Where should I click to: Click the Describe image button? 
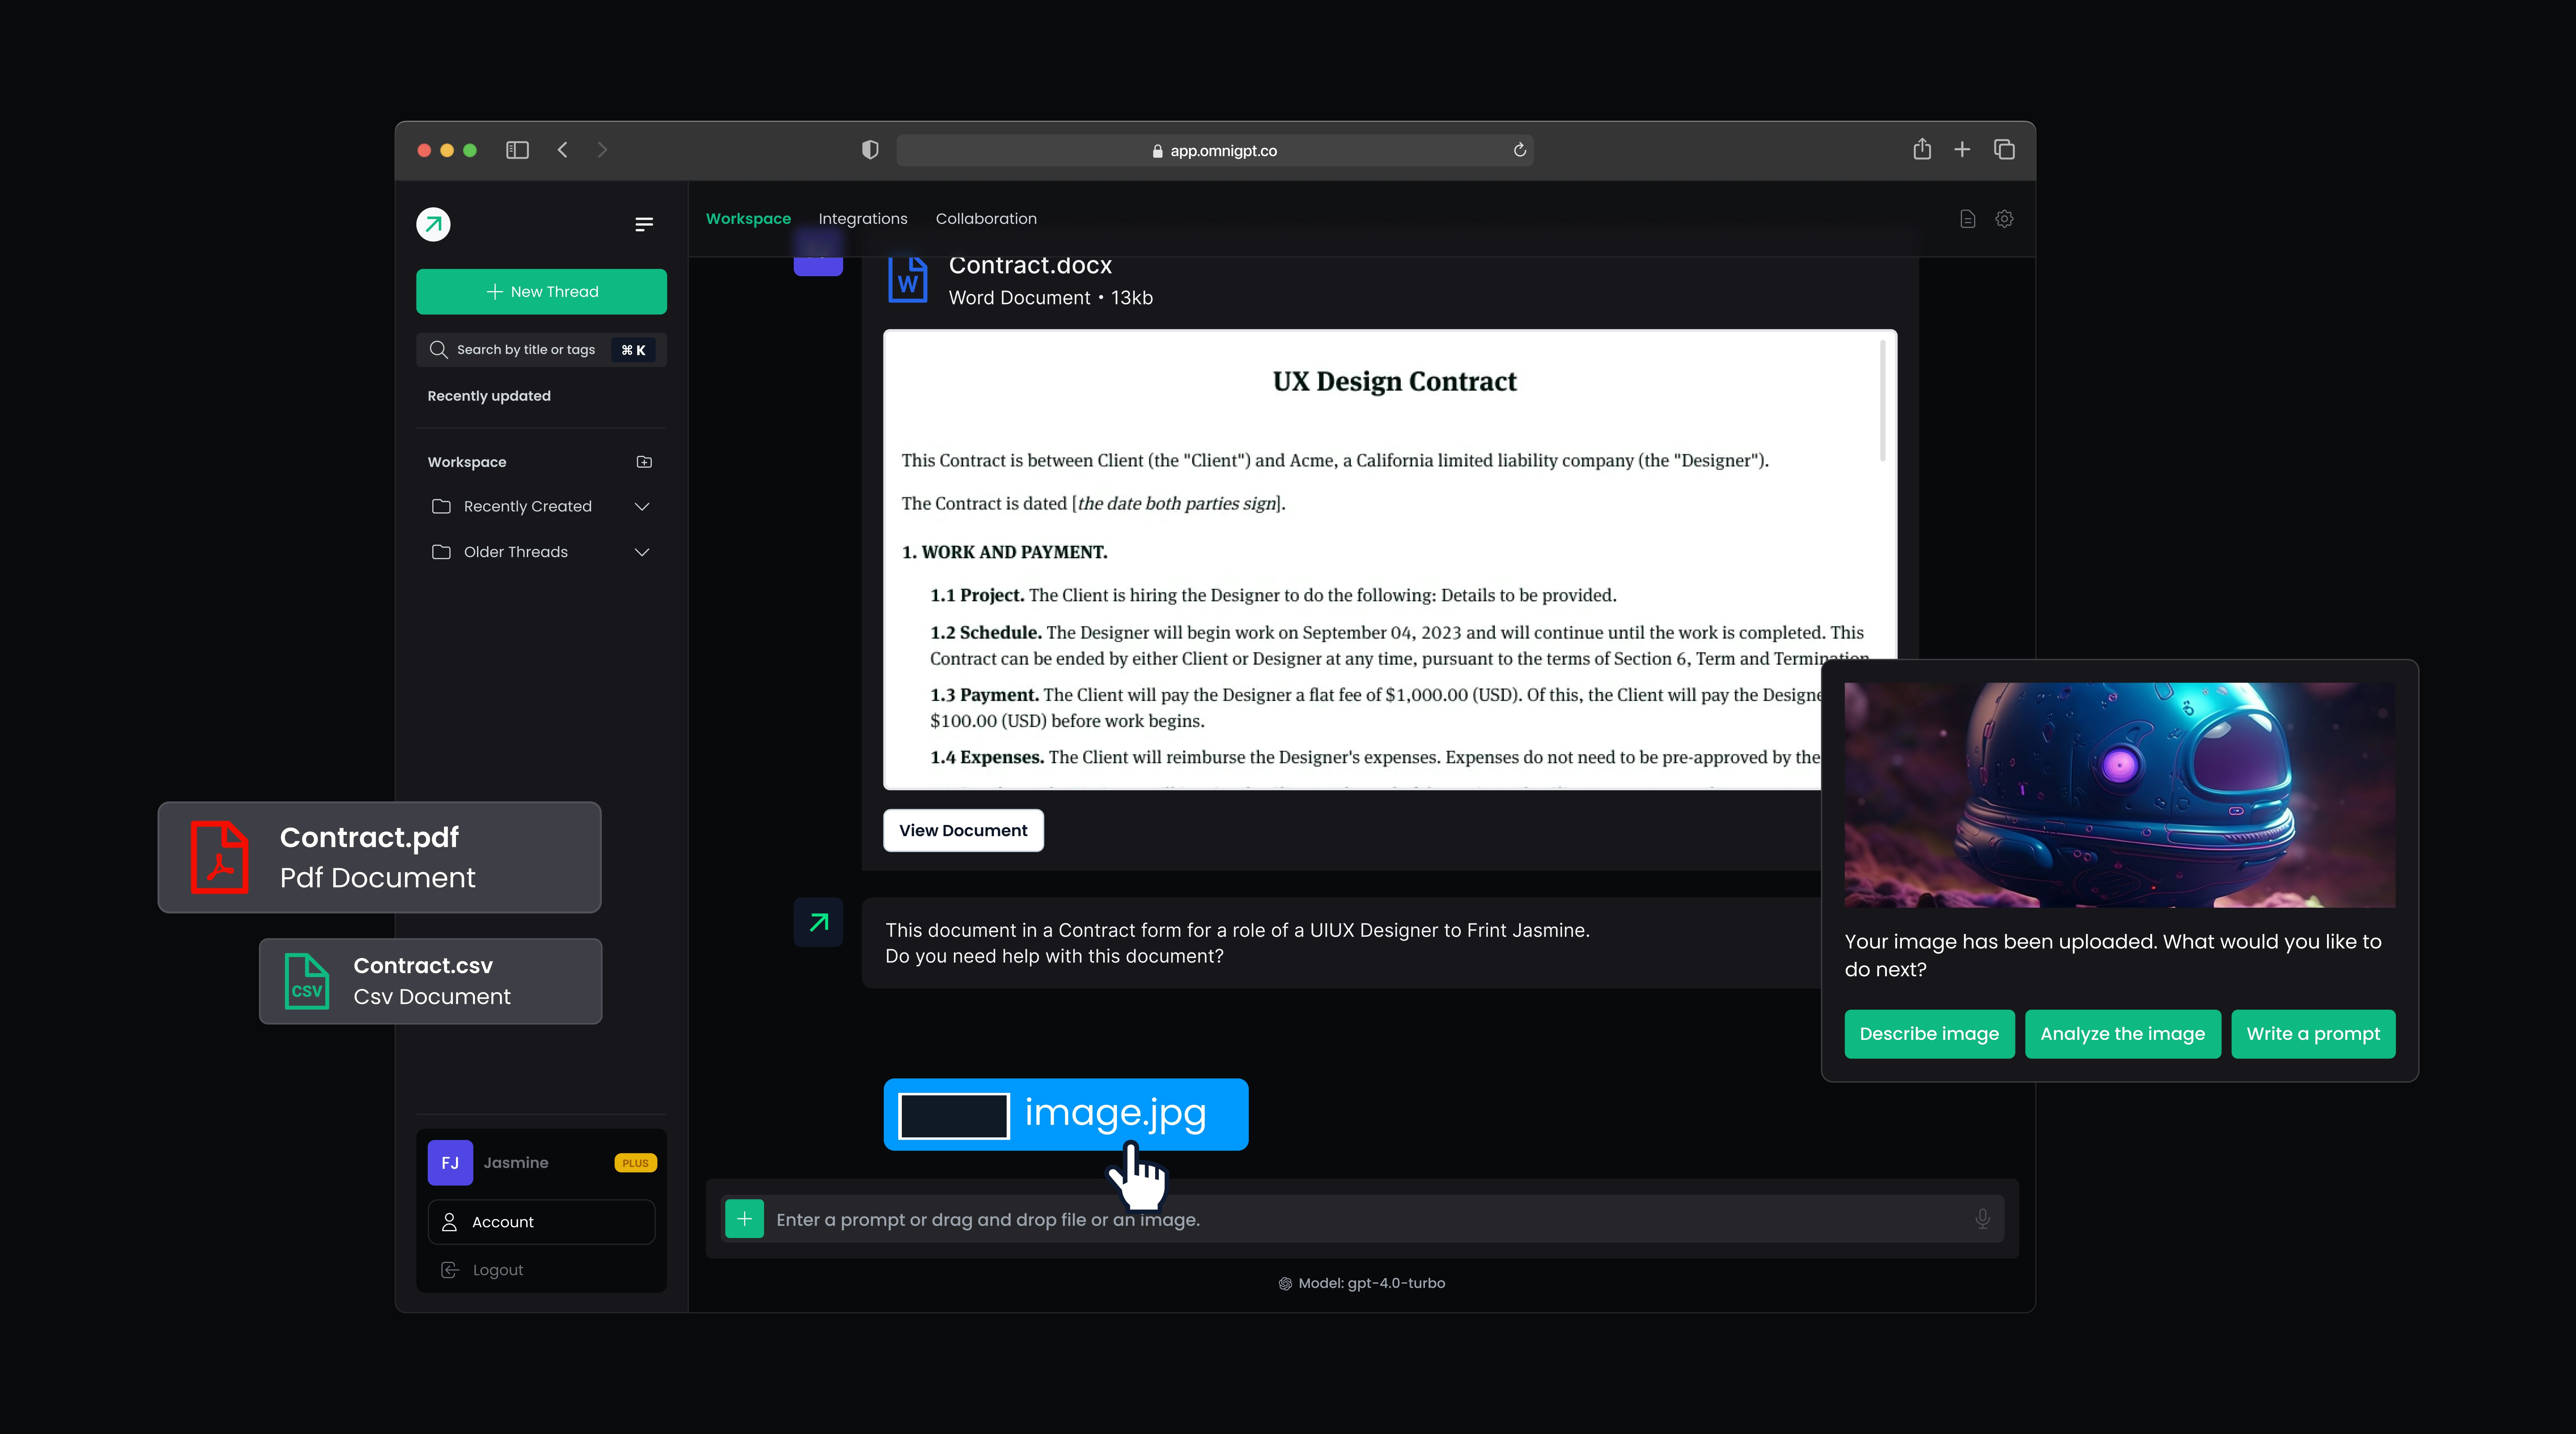(1929, 1034)
